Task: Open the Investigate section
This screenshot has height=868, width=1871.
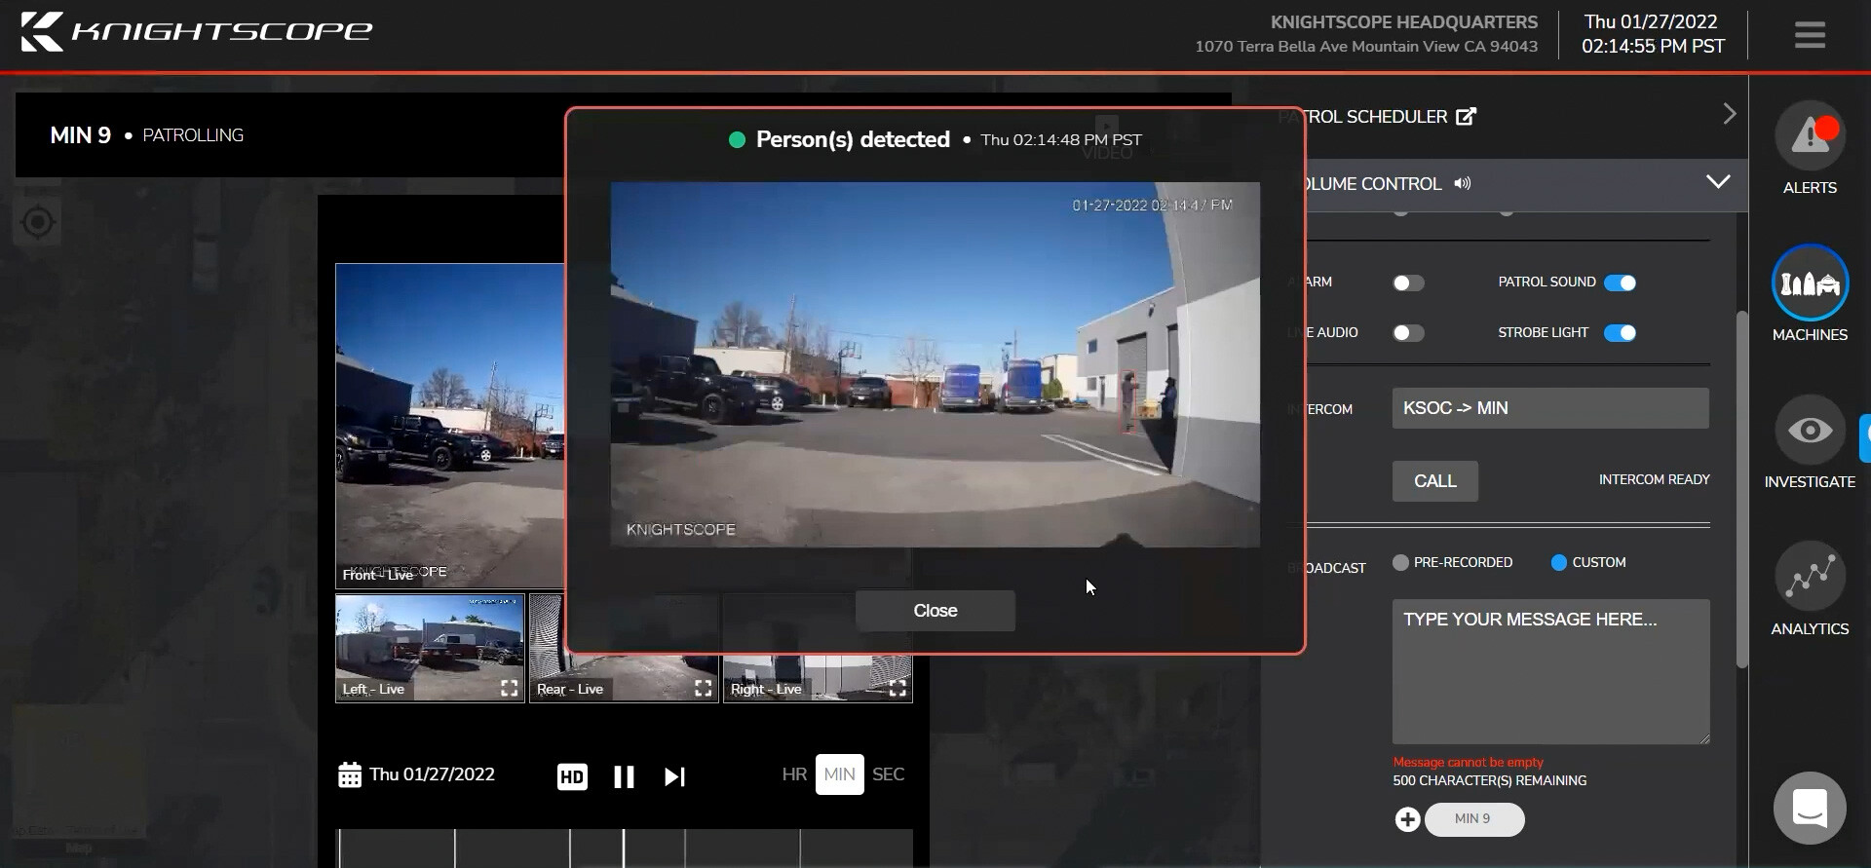Action: [x=1810, y=441]
